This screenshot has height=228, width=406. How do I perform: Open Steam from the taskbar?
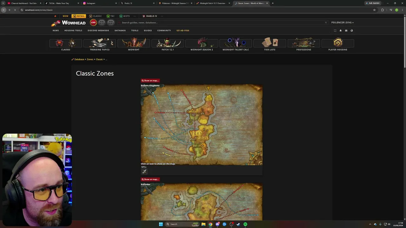pos(238,224)
